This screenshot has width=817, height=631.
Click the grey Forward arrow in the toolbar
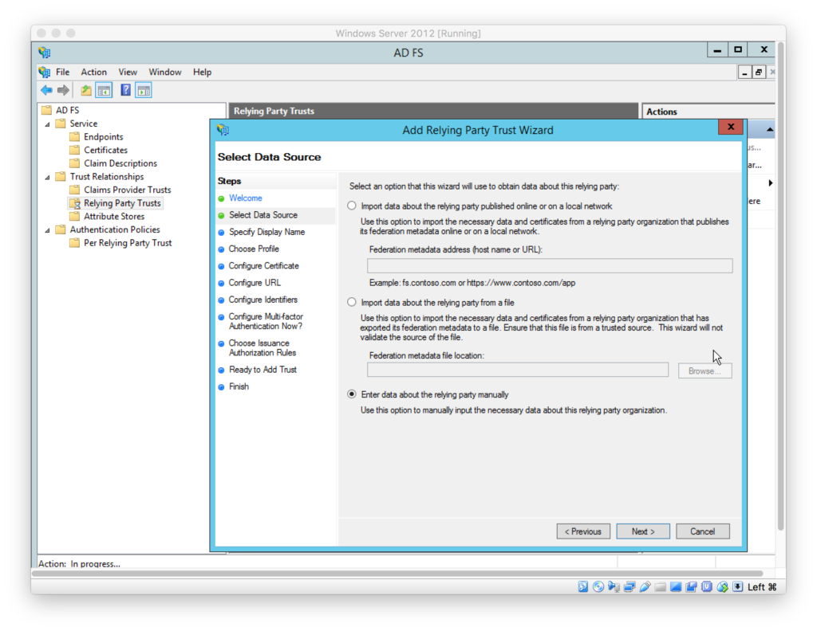coord(63,91)
